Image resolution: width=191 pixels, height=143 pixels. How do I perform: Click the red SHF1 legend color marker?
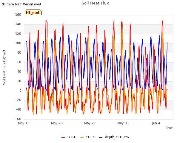tap(63, 138)
